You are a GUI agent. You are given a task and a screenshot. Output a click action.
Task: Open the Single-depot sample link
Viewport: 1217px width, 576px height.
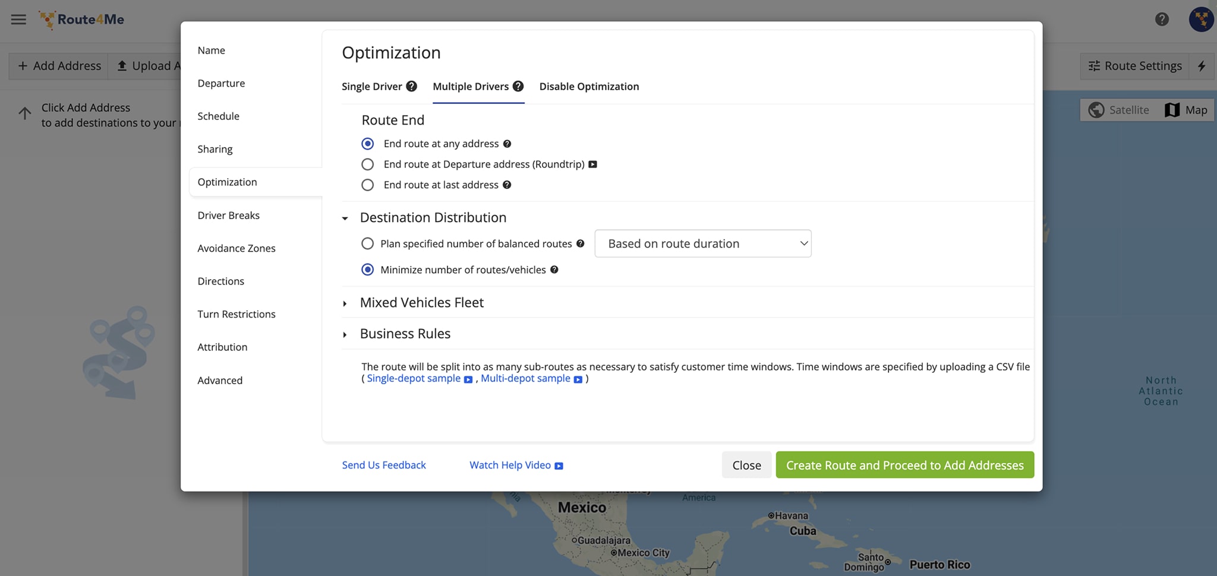tap(413, 378)
